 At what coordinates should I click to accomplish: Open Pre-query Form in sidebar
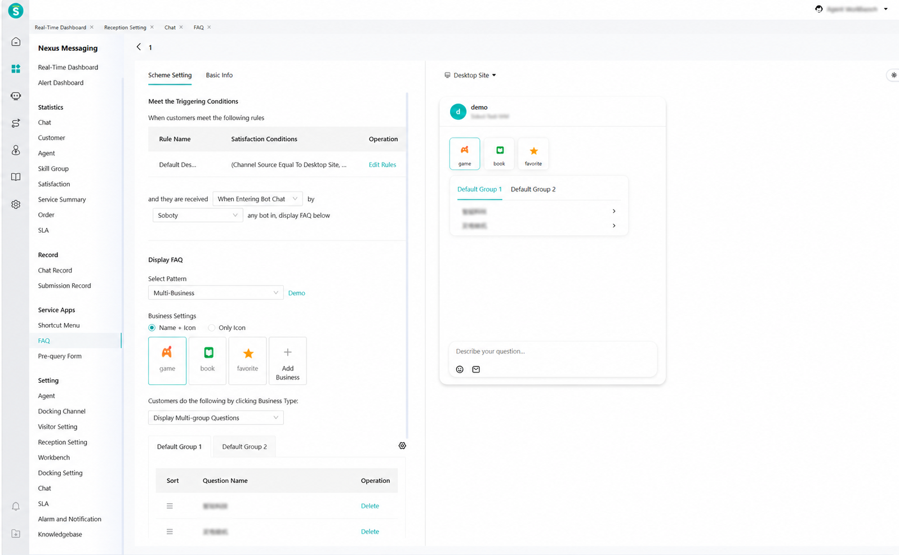(60, 356)
